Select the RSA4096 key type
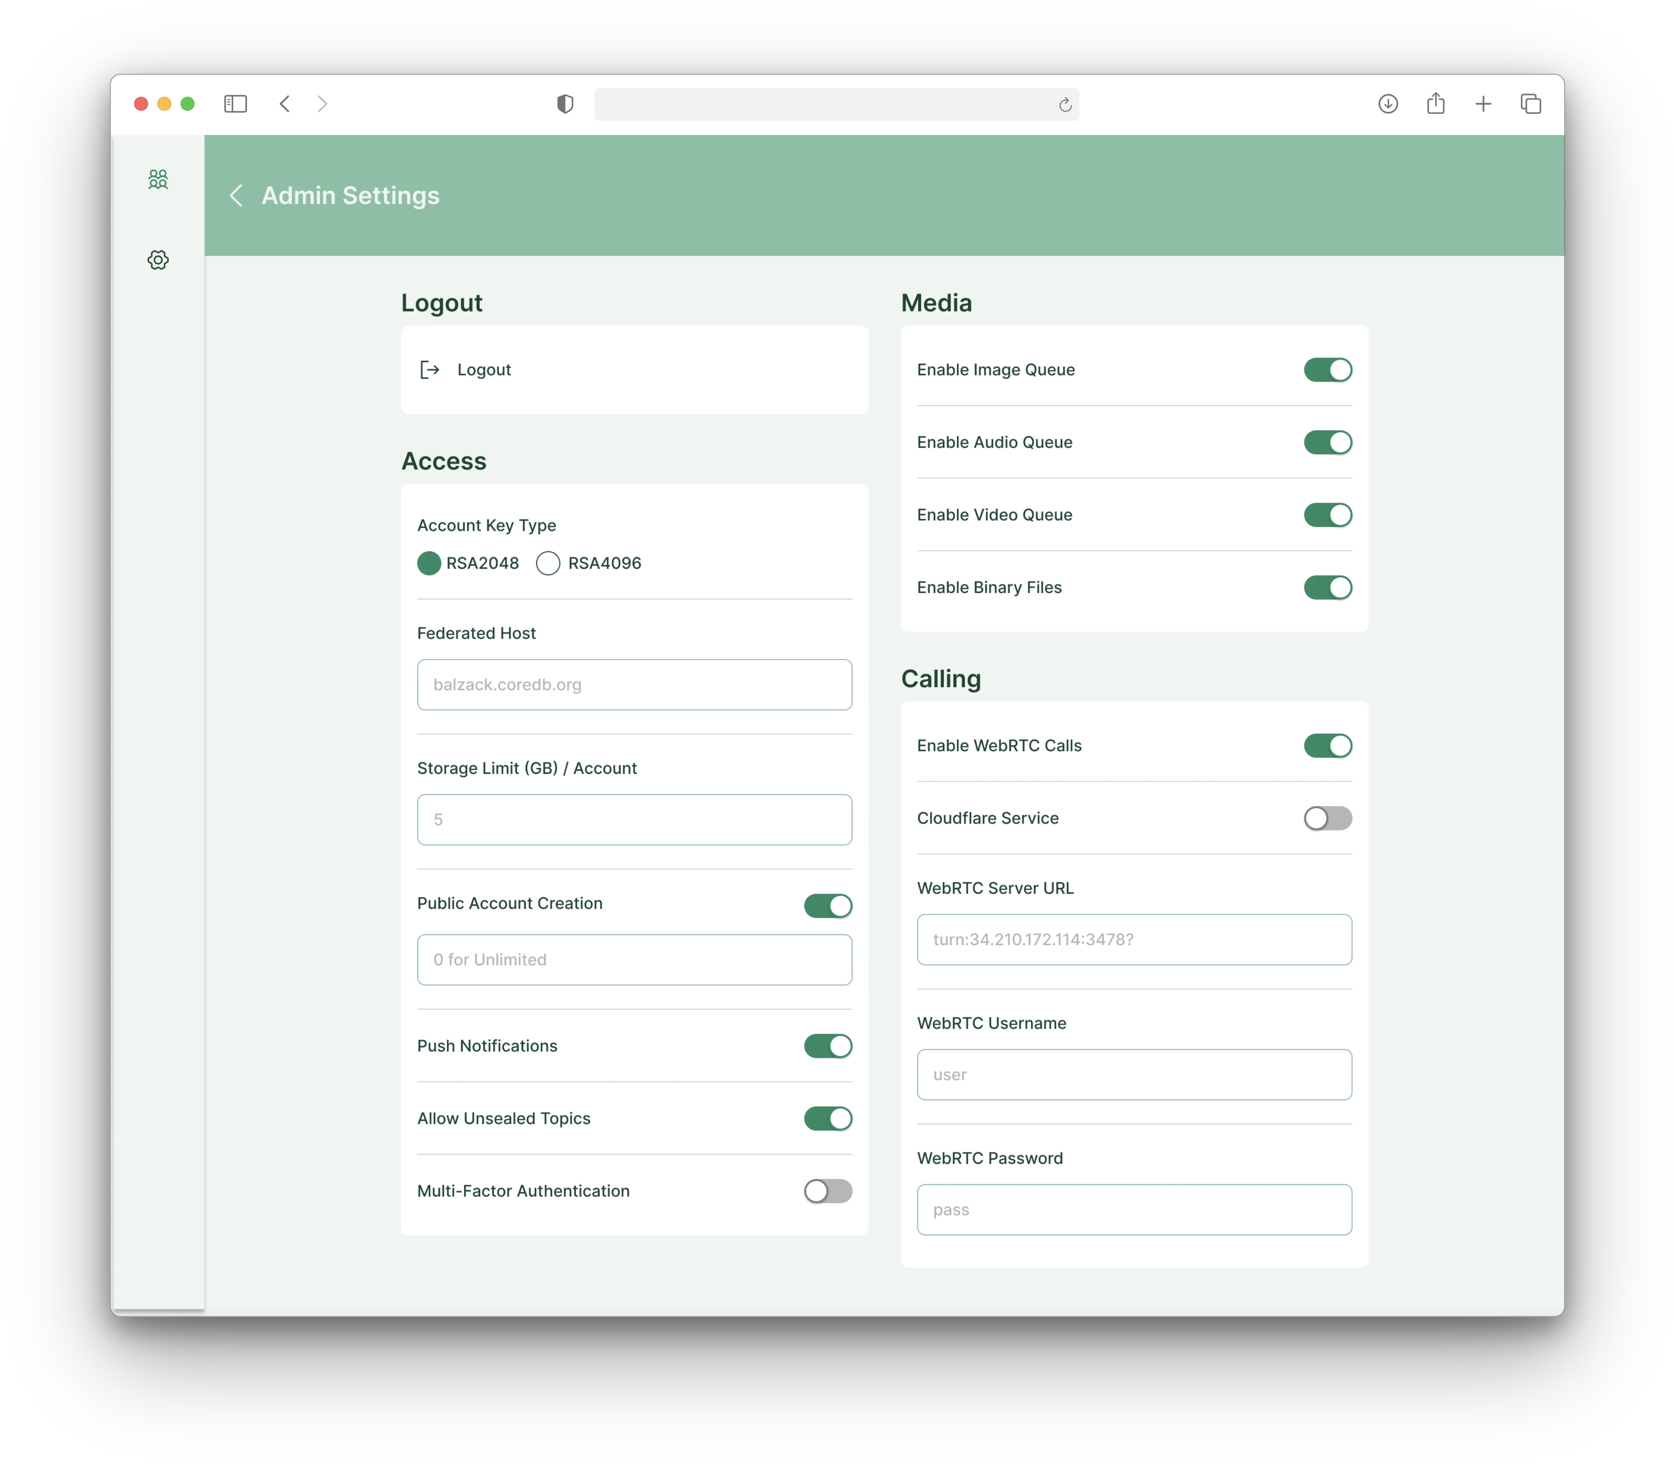Viewport: 1675px width, 1463px height. (x=548, y=563)
